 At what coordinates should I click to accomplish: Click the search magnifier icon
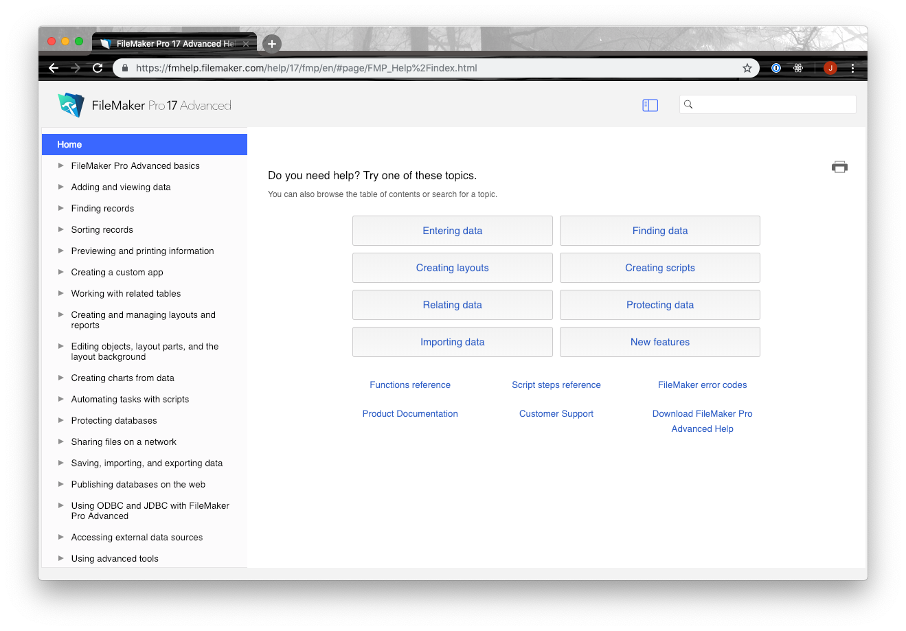click(688, 104)
